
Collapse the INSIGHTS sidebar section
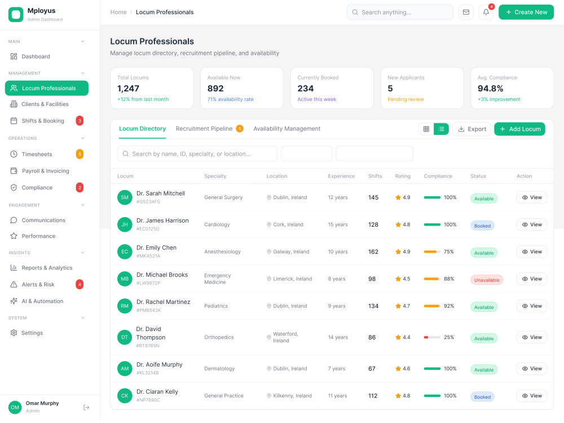pos(83,253)
